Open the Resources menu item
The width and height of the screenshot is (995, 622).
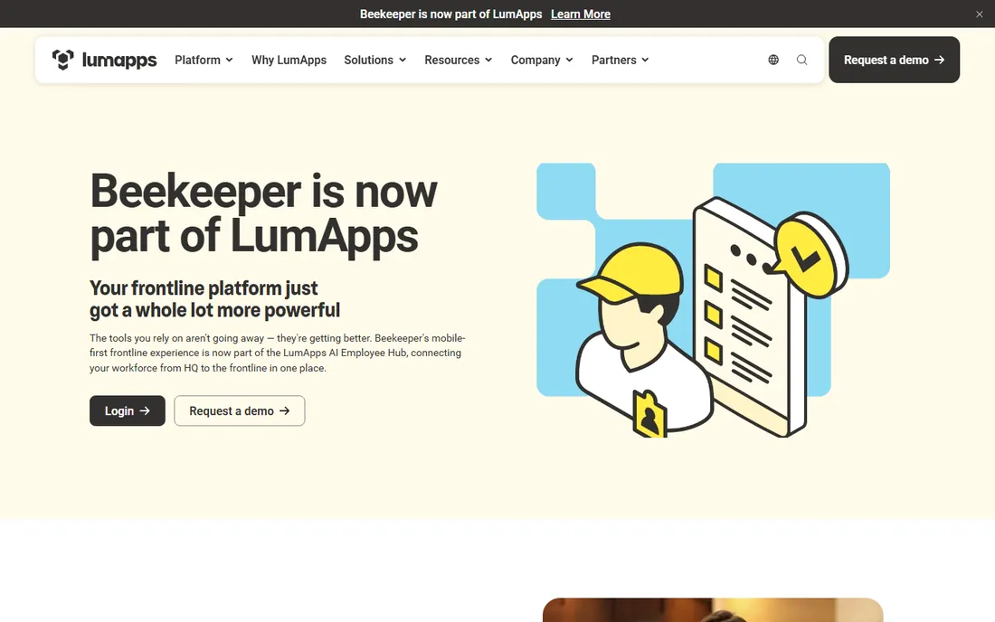pyautogui.click(x=451, y=60)
